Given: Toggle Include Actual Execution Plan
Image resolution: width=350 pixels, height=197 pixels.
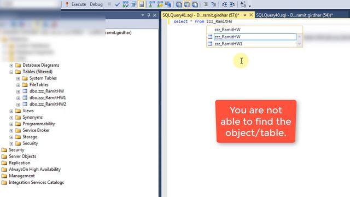Looking at the screenshot, I should click(x=152, y=4).
